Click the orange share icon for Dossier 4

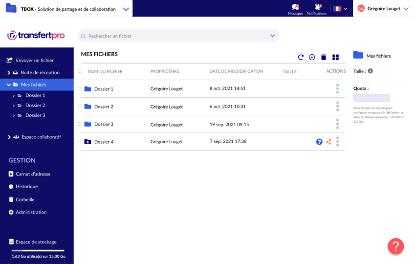point(328,142)
